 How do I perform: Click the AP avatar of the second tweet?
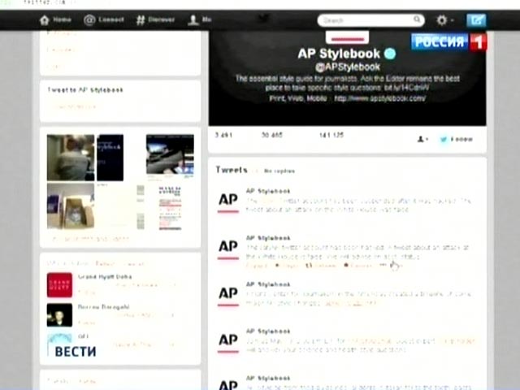(x=227, y=248)
